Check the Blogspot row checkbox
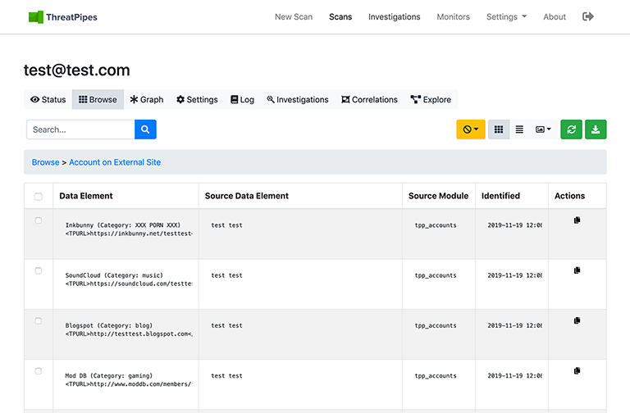Screen dimensions: 630x413 (39, 321)
